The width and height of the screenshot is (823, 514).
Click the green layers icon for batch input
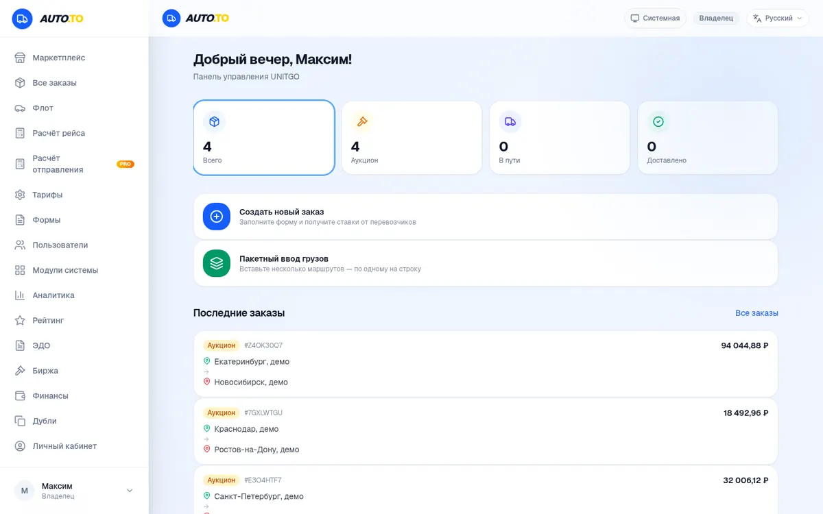pos(217,263)
